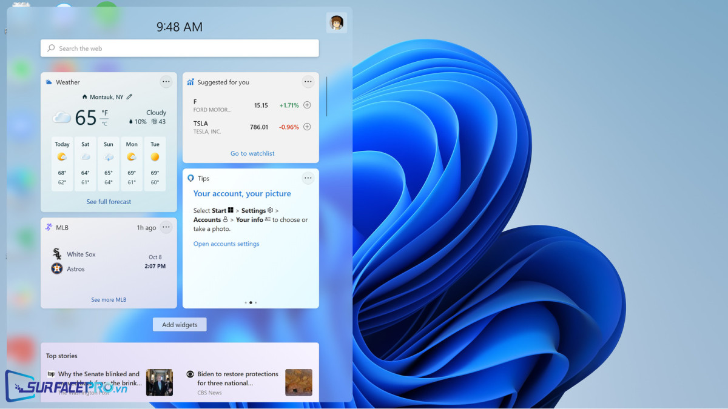Viewport: 728px width, 409px height.
Task: Switch temperature unit to Celsius
Action: [104, 124]
